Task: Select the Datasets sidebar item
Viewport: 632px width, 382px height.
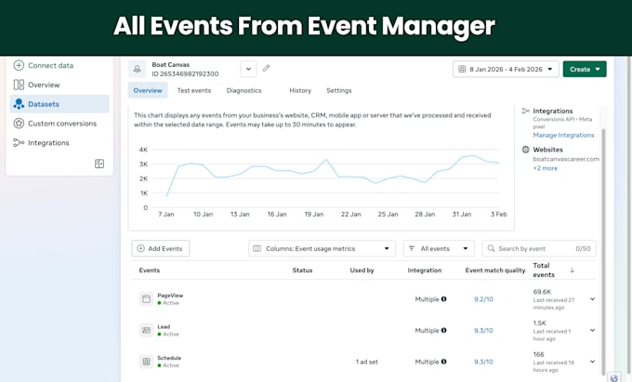Action: 59,104
